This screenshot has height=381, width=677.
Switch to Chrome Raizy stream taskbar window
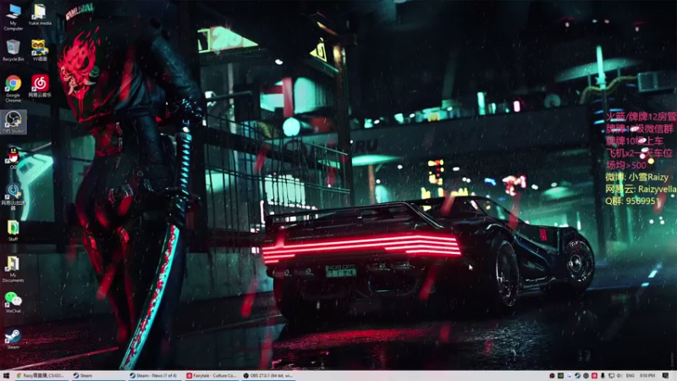pos(40,376)
